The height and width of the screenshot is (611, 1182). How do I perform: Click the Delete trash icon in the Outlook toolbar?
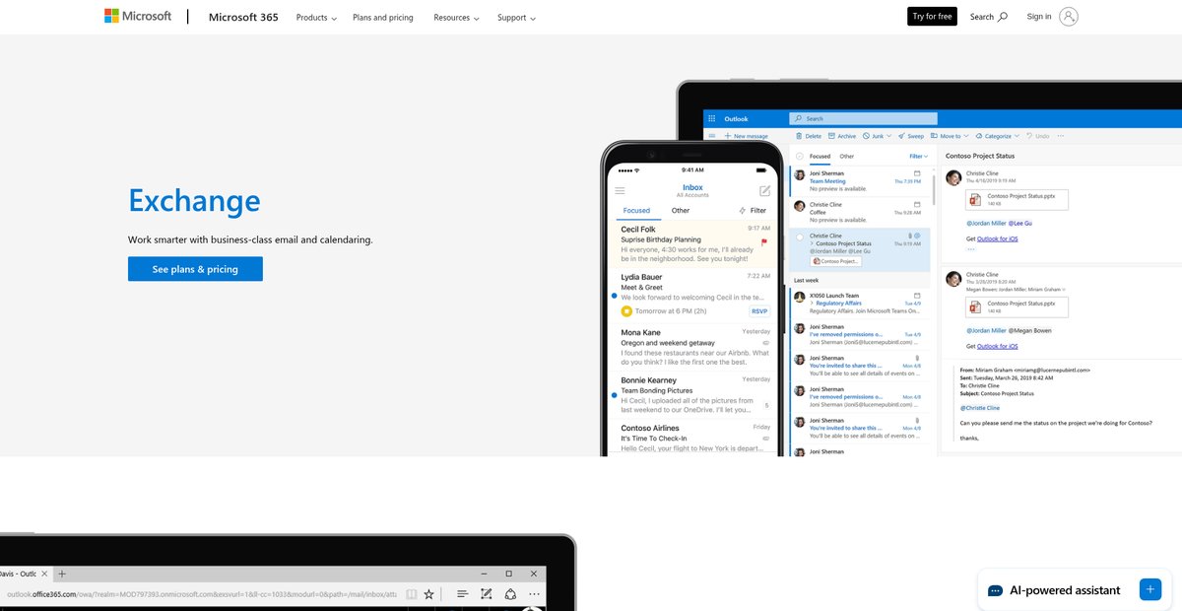tap(799, 136)
